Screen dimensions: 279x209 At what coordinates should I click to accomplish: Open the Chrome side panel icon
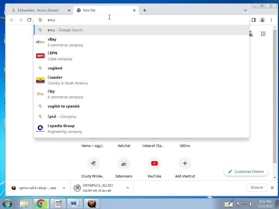(x=254, y=20)
